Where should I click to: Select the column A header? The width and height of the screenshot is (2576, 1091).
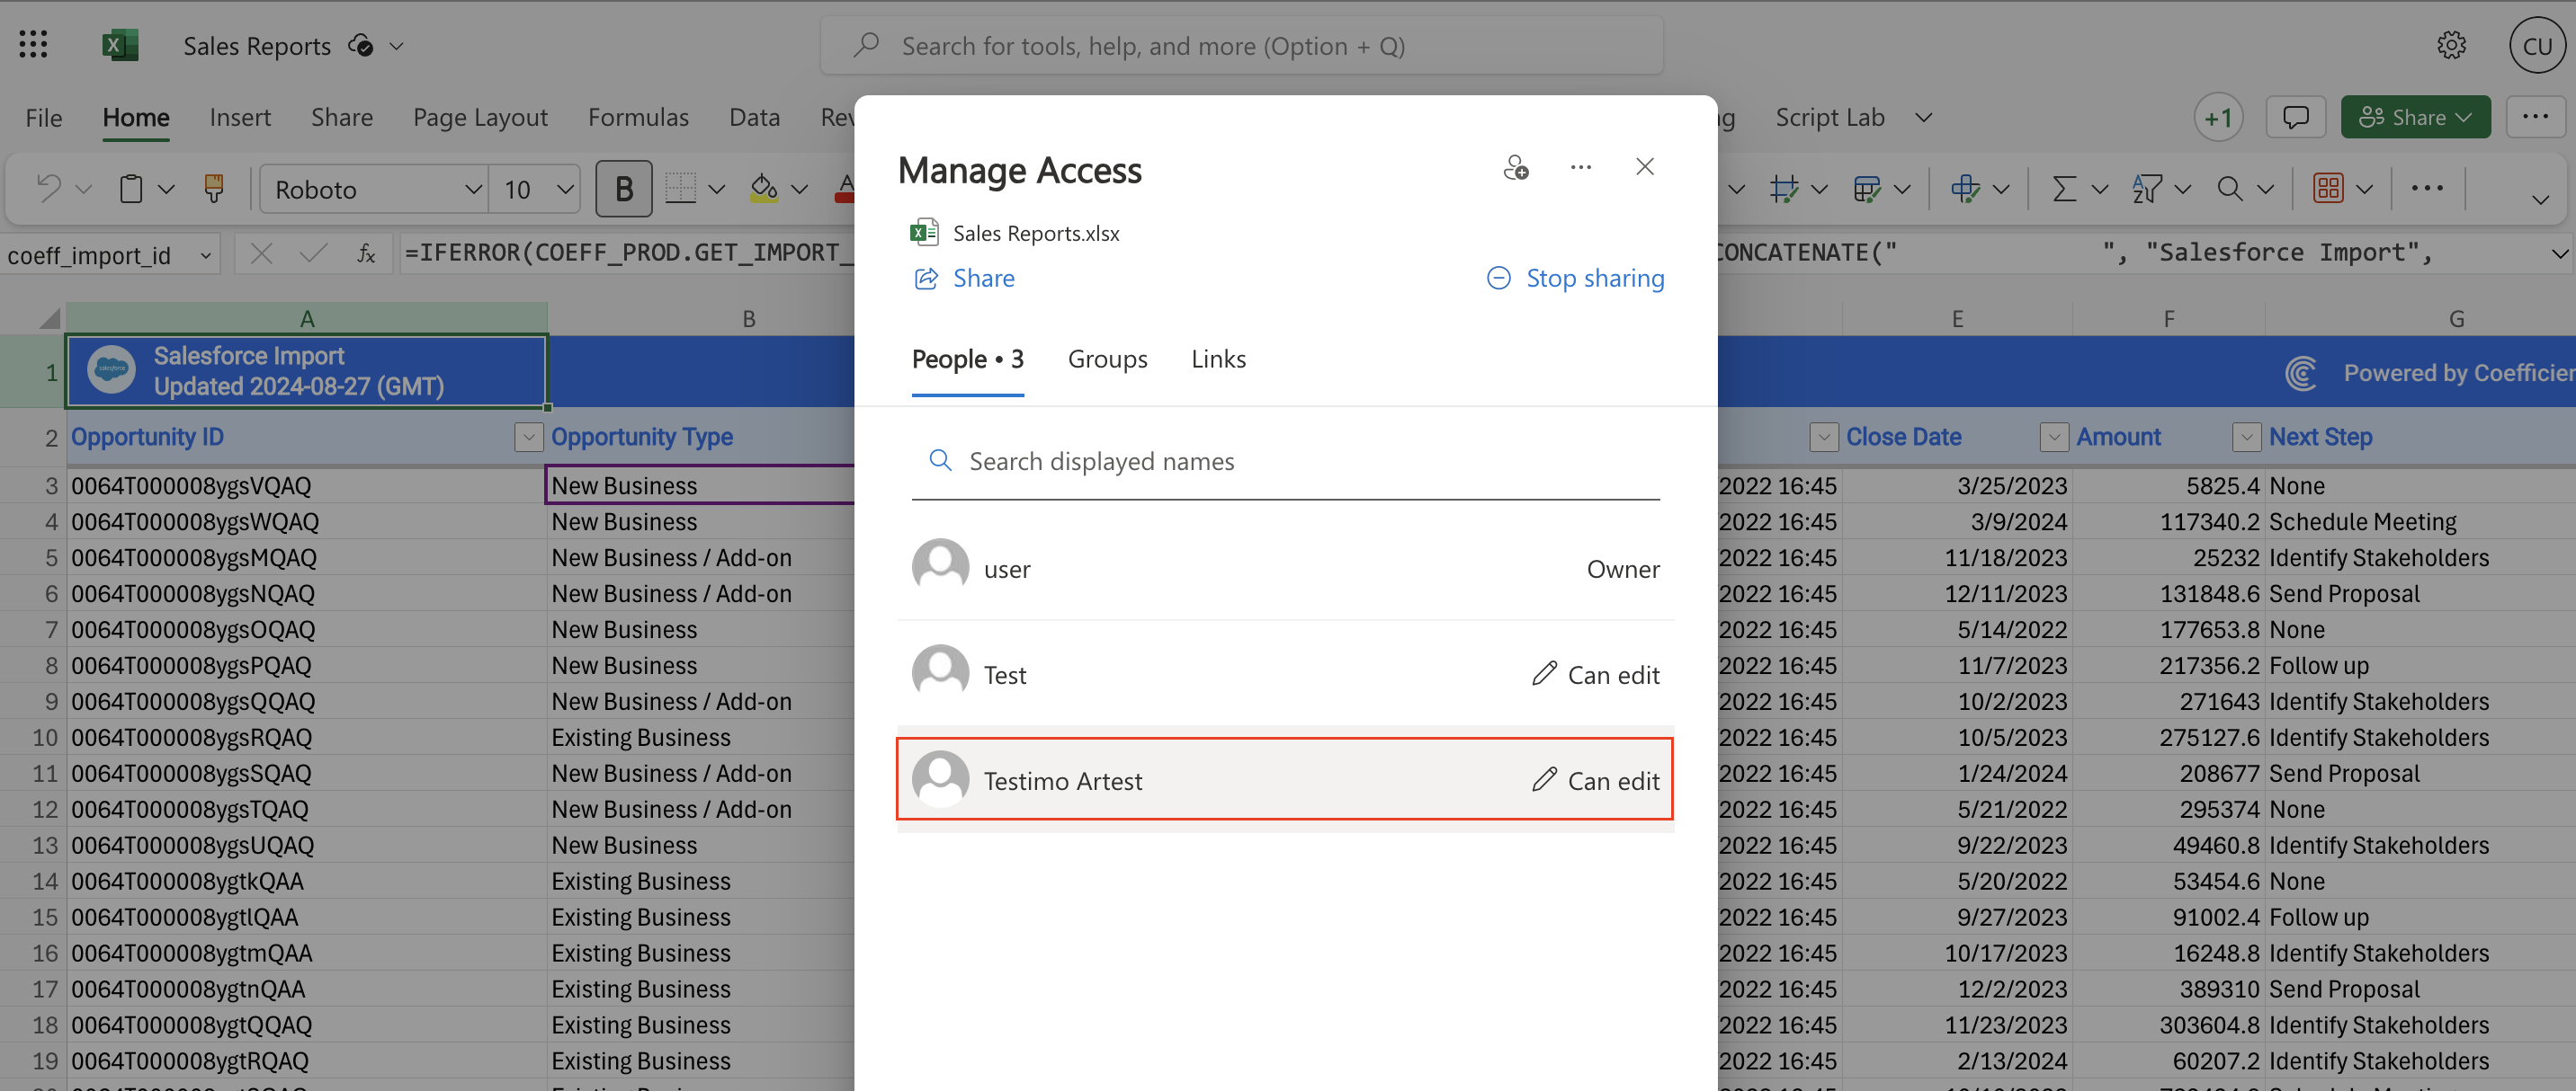306,319
